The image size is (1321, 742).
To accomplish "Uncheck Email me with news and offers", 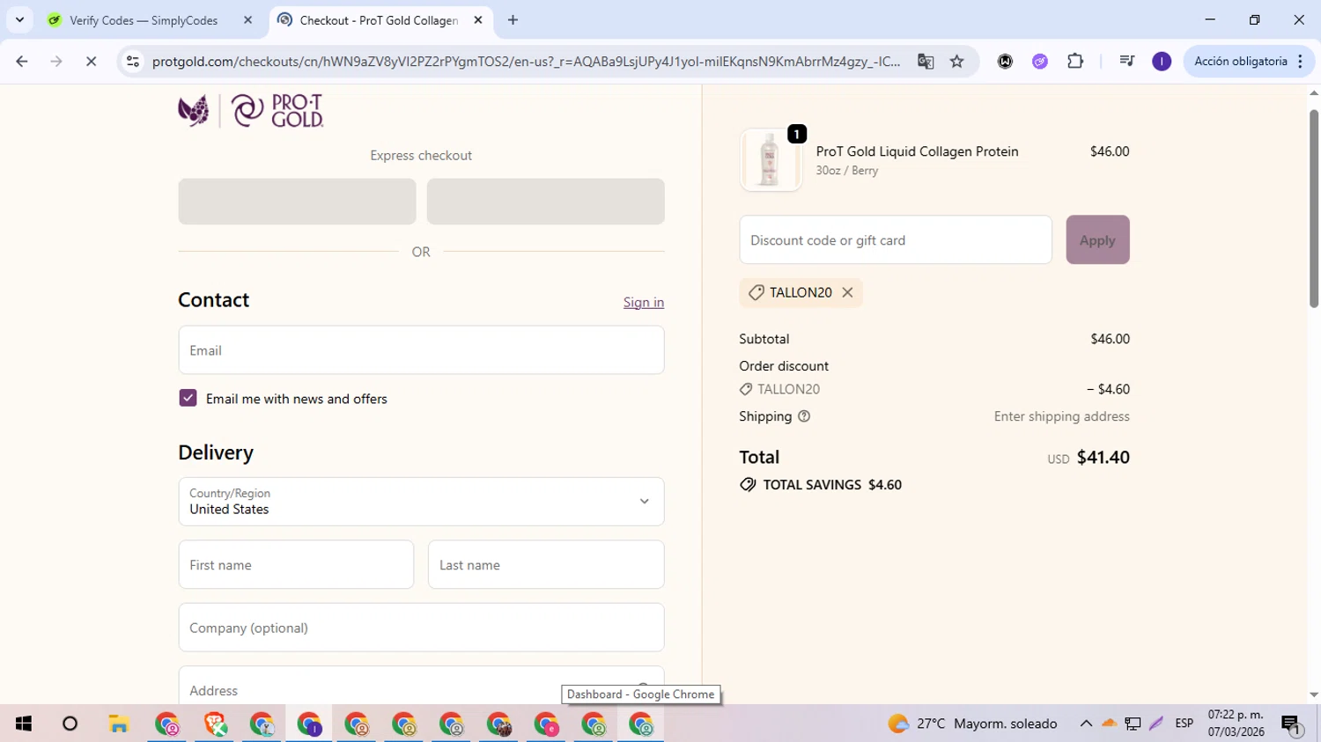I will tap(188, 399).
